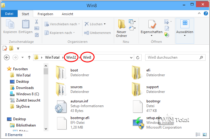
Task: Click the refresh button in address bar
Action: click(x=138, y=58)
